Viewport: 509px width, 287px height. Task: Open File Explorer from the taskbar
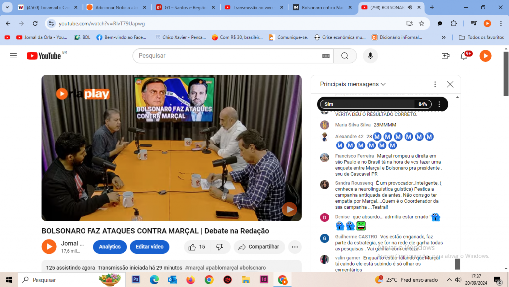tap(246, 279)
